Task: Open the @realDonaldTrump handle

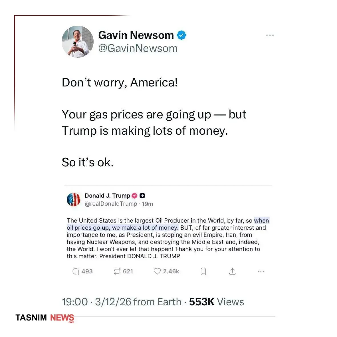Action: coord(111,204)
